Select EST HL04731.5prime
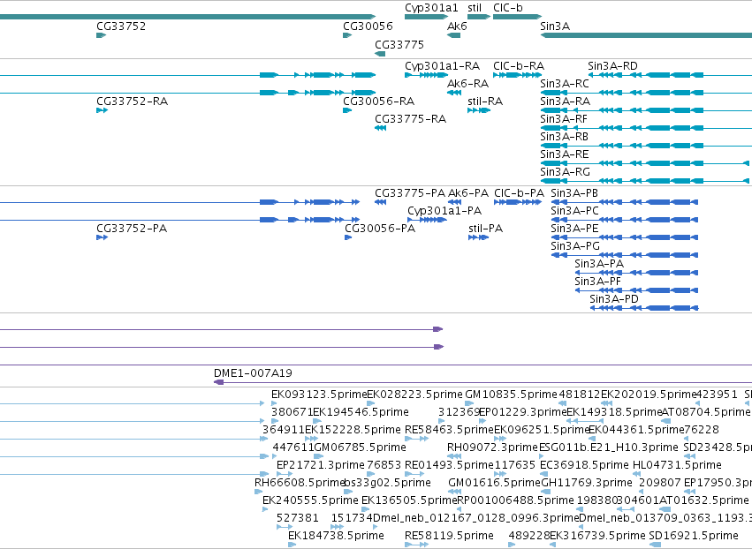This screenshot has height=549, width=752. click(677, 464)
